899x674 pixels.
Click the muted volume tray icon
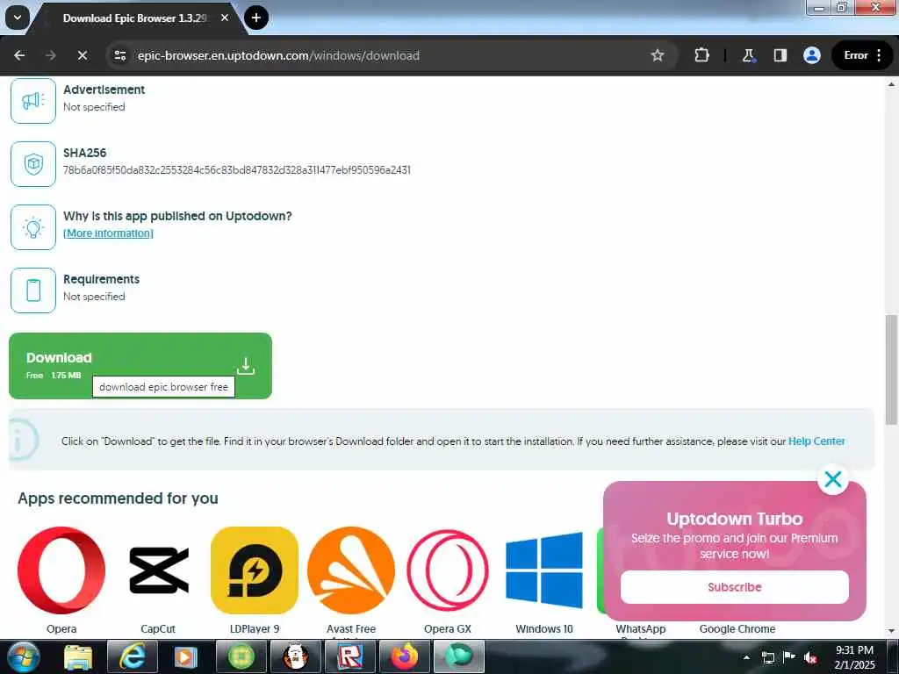coord(810,657)
